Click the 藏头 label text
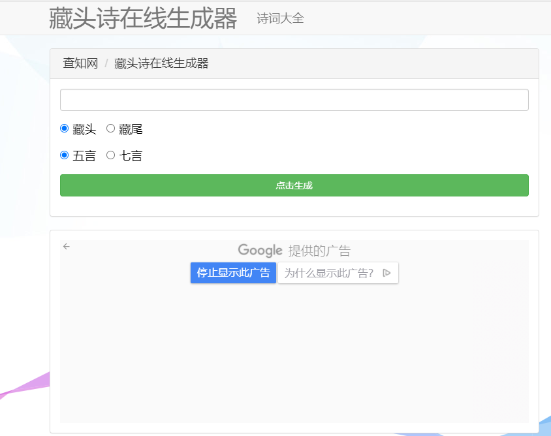Viewport: 551px width, 436px height. tap(84, 129)
